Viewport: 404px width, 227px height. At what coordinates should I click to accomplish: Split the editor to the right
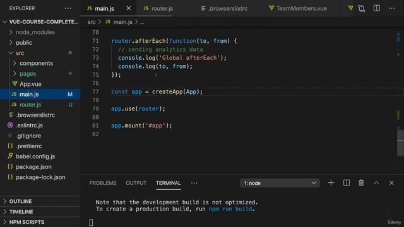point(377,8)
